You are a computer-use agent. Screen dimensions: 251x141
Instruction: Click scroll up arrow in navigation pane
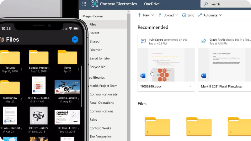click(x=128, y=12)
